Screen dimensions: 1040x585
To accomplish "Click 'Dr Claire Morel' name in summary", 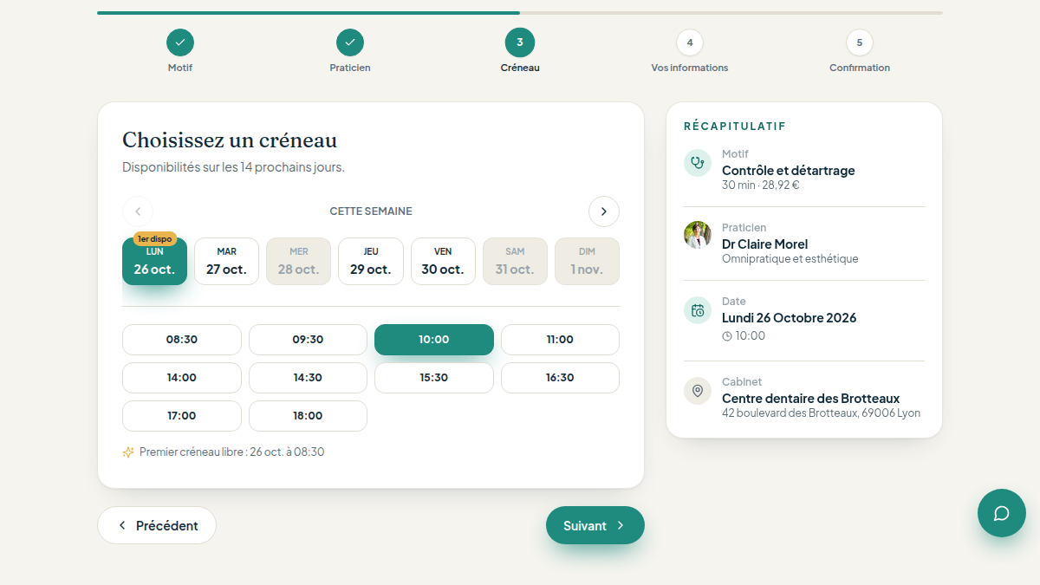I will [764, 244].
